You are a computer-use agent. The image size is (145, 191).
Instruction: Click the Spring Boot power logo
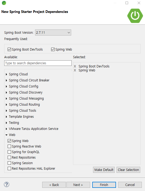[x=135, y=16]
